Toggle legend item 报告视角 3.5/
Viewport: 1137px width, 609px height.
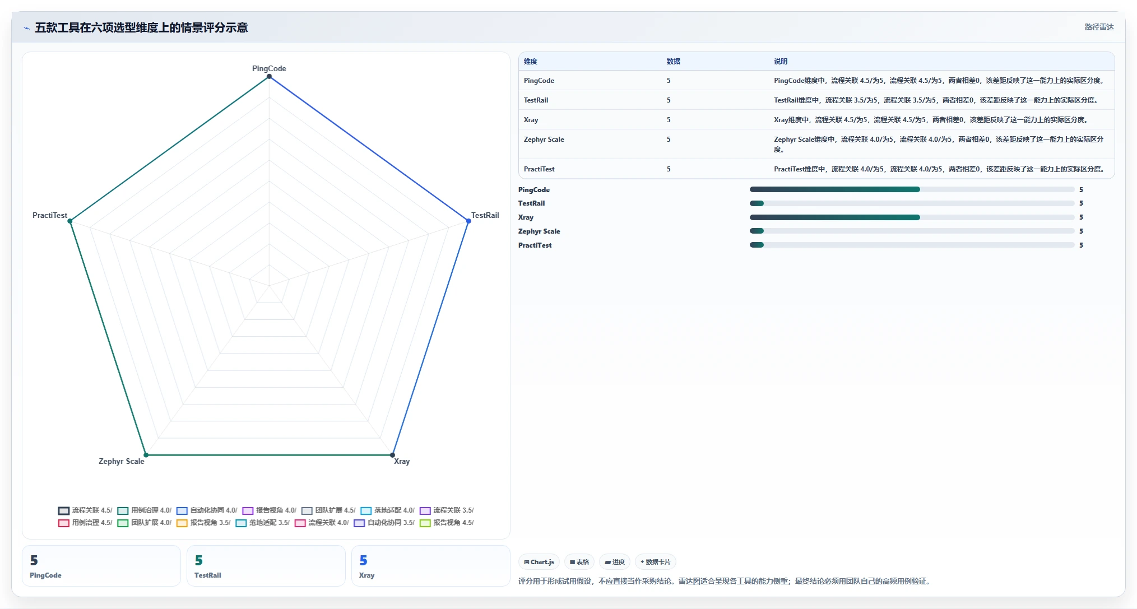pyautogui.click(x=203, y=523)
